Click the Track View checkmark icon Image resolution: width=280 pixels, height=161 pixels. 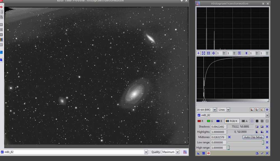point(262,153)
